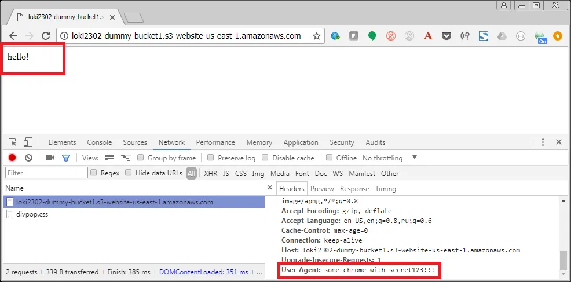The width and height of the screenshot is (571, 282).
Task: Tick the Regex filter checkbox
Action: point(93,173)
